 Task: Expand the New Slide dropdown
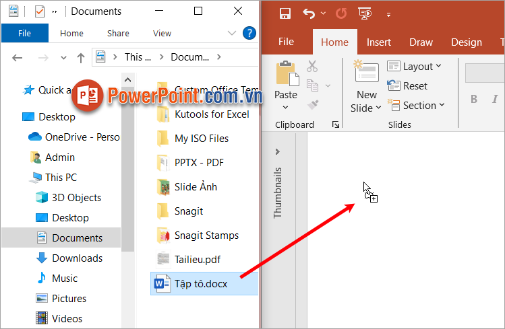(379, 107)
